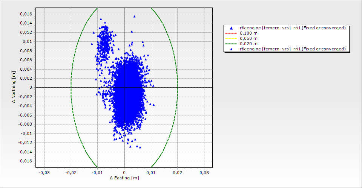Screen dimensions: 362x188
Task: Click the plot origin where the axes cross
Action: coord(124,88)
